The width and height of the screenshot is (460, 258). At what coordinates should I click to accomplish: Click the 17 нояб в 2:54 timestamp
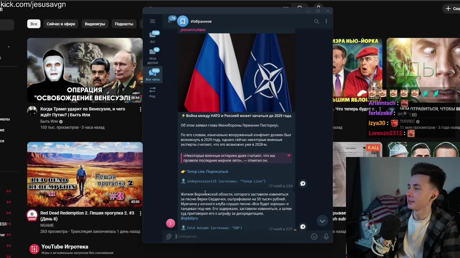coord(281,186)
